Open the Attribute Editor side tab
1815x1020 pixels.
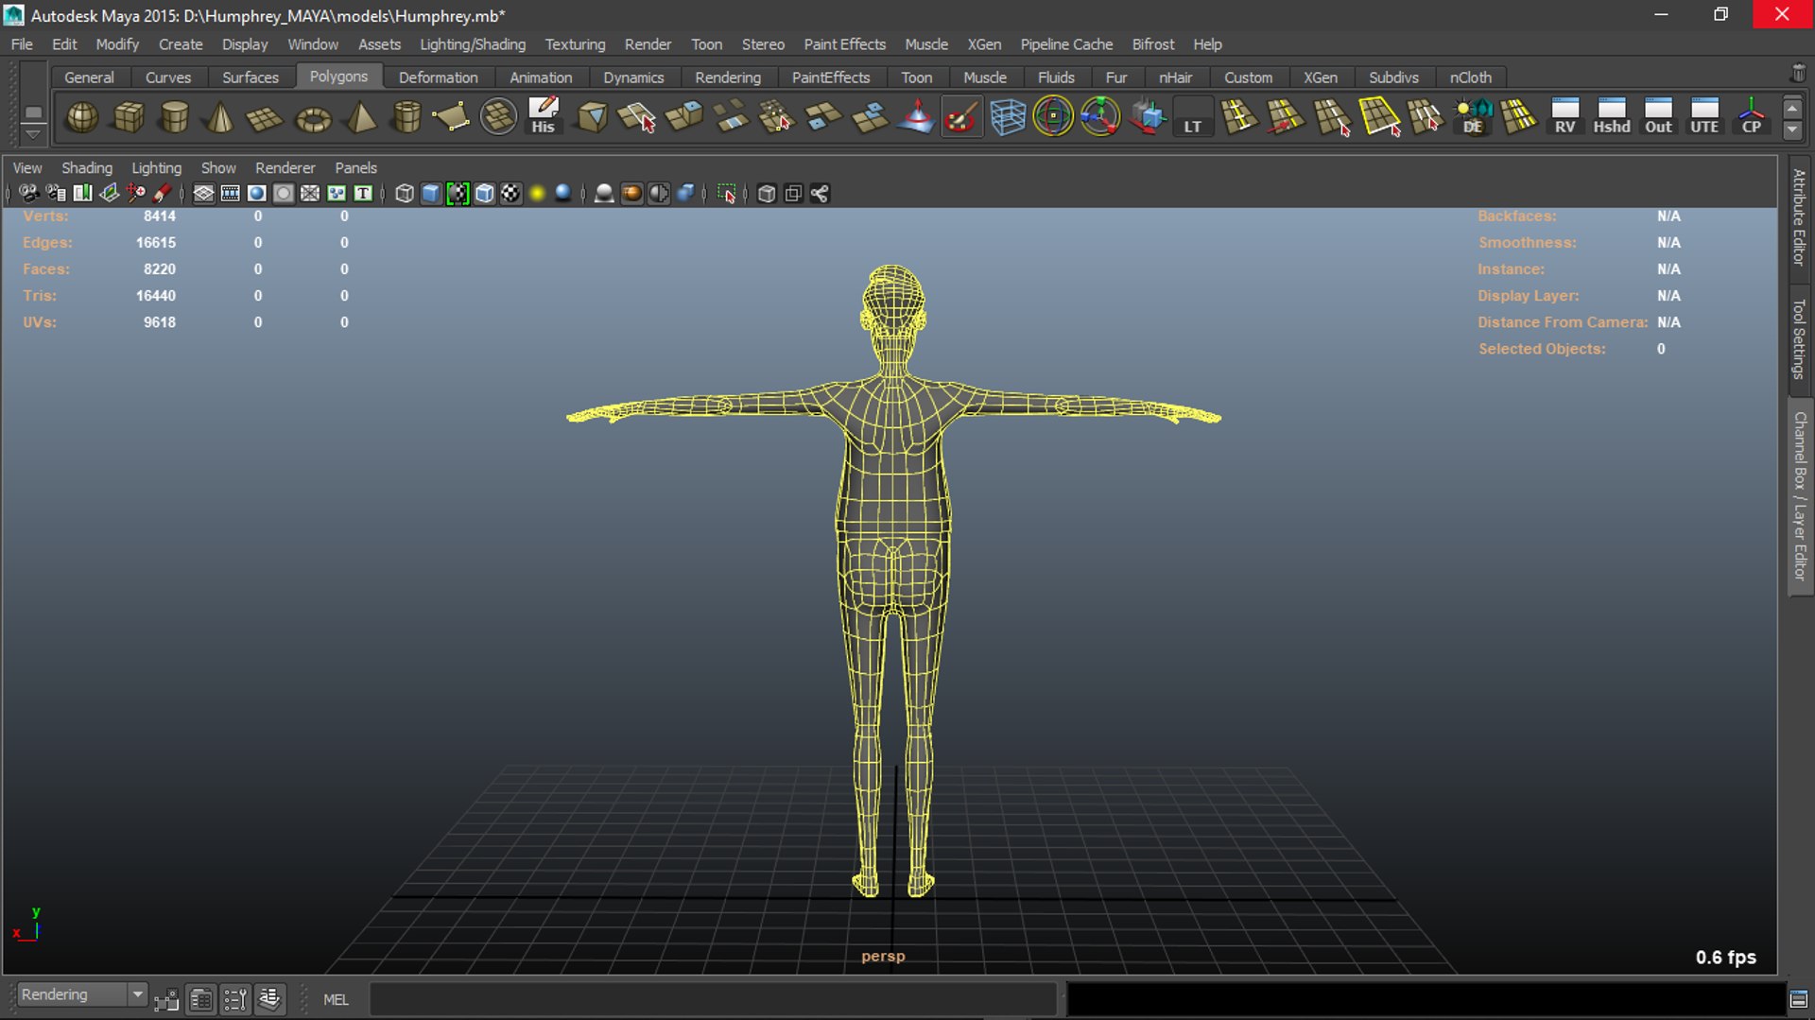1799,216
